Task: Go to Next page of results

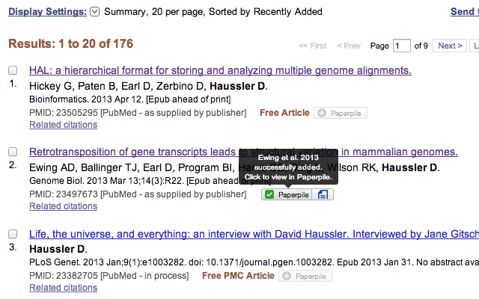Action: coord(449,46)
